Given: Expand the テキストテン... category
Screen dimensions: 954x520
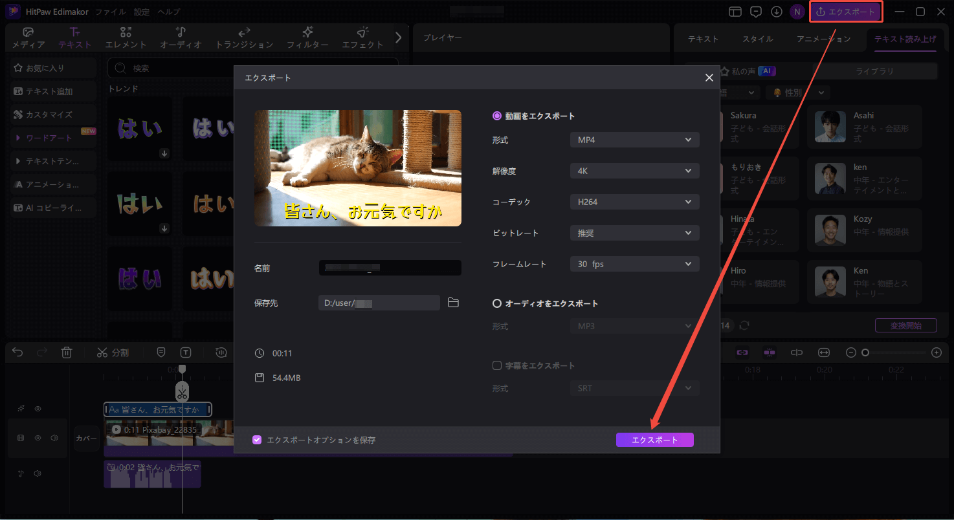Looking at the screenshot, I should point(54,160).
